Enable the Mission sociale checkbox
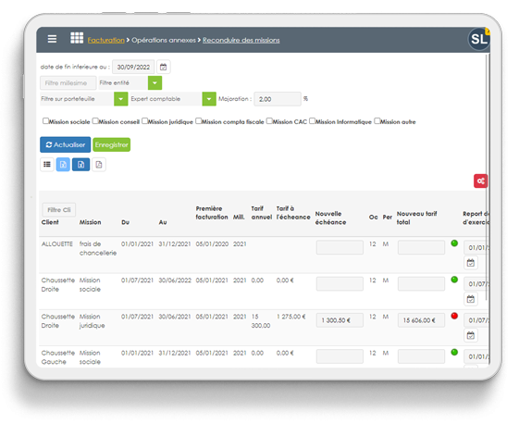Viewport: 519px width, 424px height. click(45, 121)
